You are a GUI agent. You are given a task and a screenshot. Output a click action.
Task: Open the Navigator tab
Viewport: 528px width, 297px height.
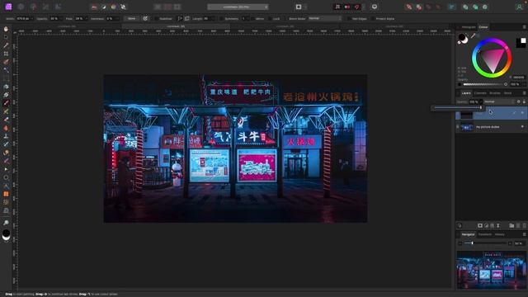(468, 234)
